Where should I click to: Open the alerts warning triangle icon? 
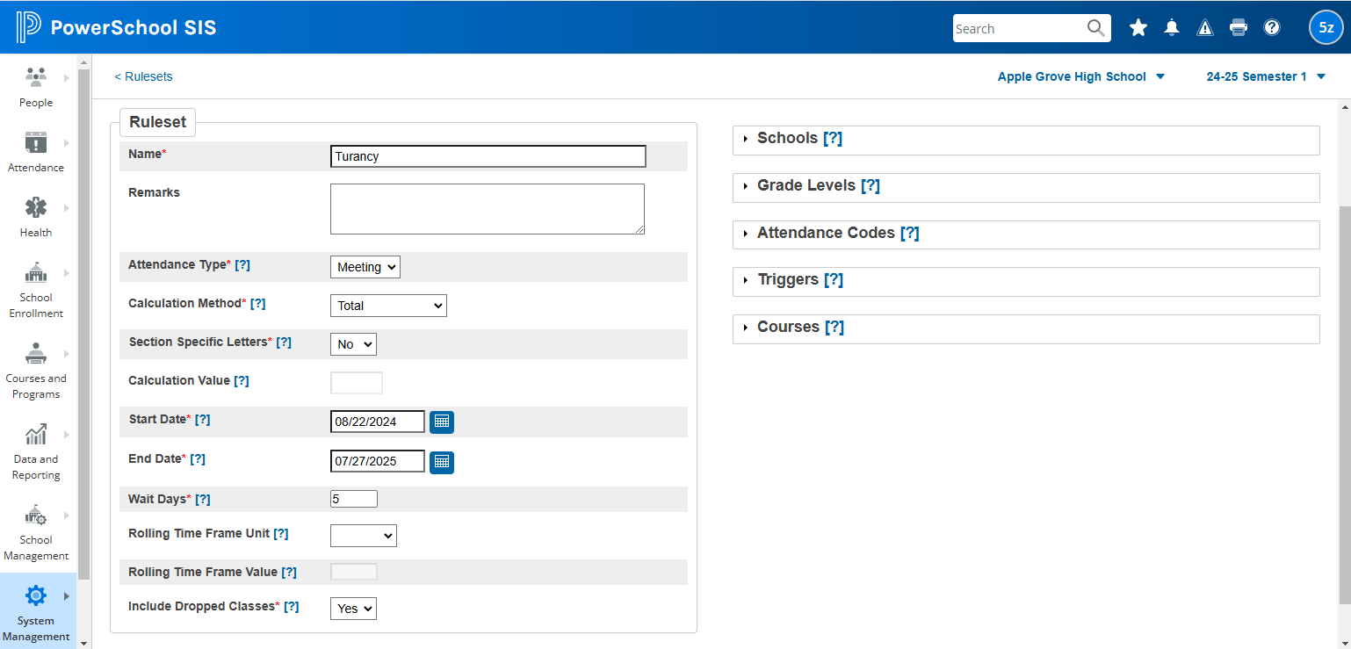[1205, 28]
